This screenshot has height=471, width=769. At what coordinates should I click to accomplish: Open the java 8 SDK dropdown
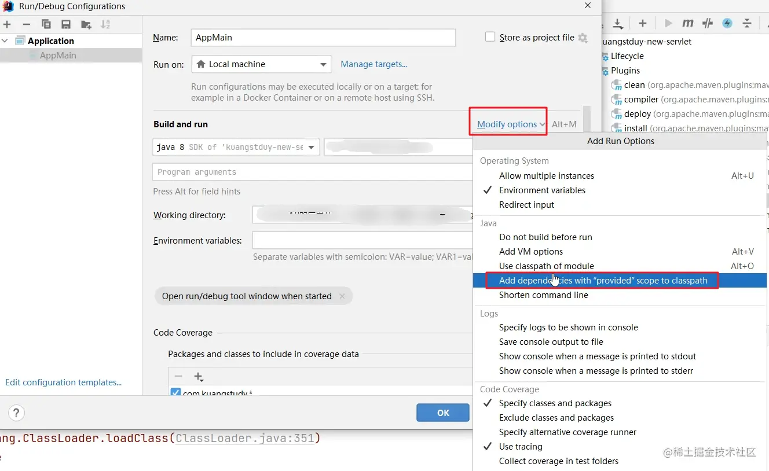[x=236, y=148]
